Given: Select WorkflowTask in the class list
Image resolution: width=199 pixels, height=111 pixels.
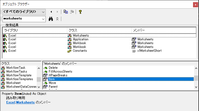Looking at the screenshot, I should click(x=16, y=68).
